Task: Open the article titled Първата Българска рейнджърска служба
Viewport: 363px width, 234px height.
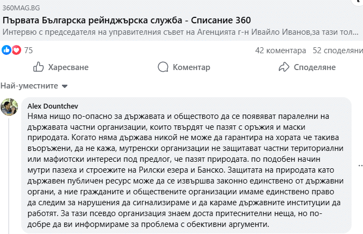Action: [127, 20]
